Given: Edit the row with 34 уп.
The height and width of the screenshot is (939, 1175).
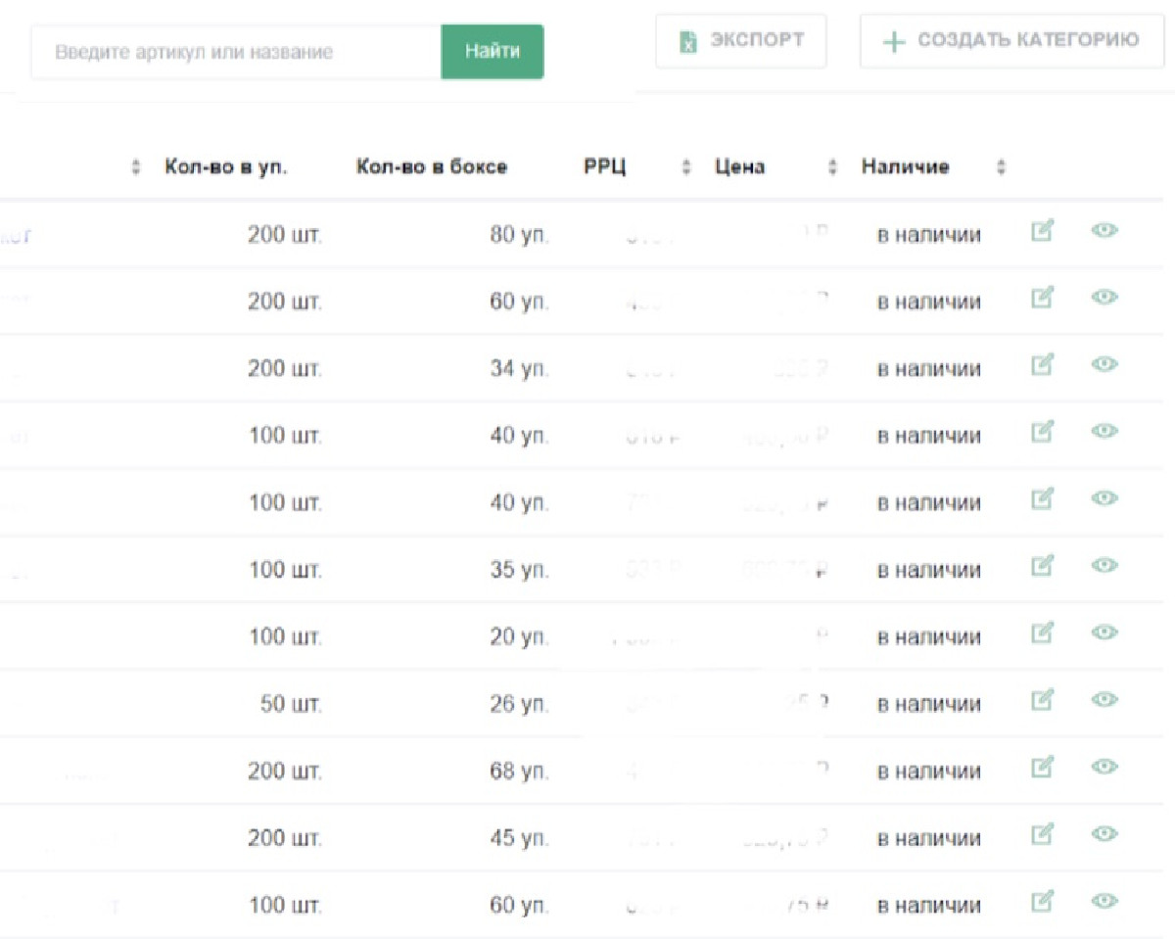Looking at the screenshot, I should pyautogui.click(x=1043, y=365).
